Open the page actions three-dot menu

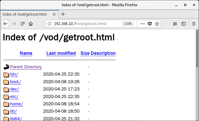[142, 24]
